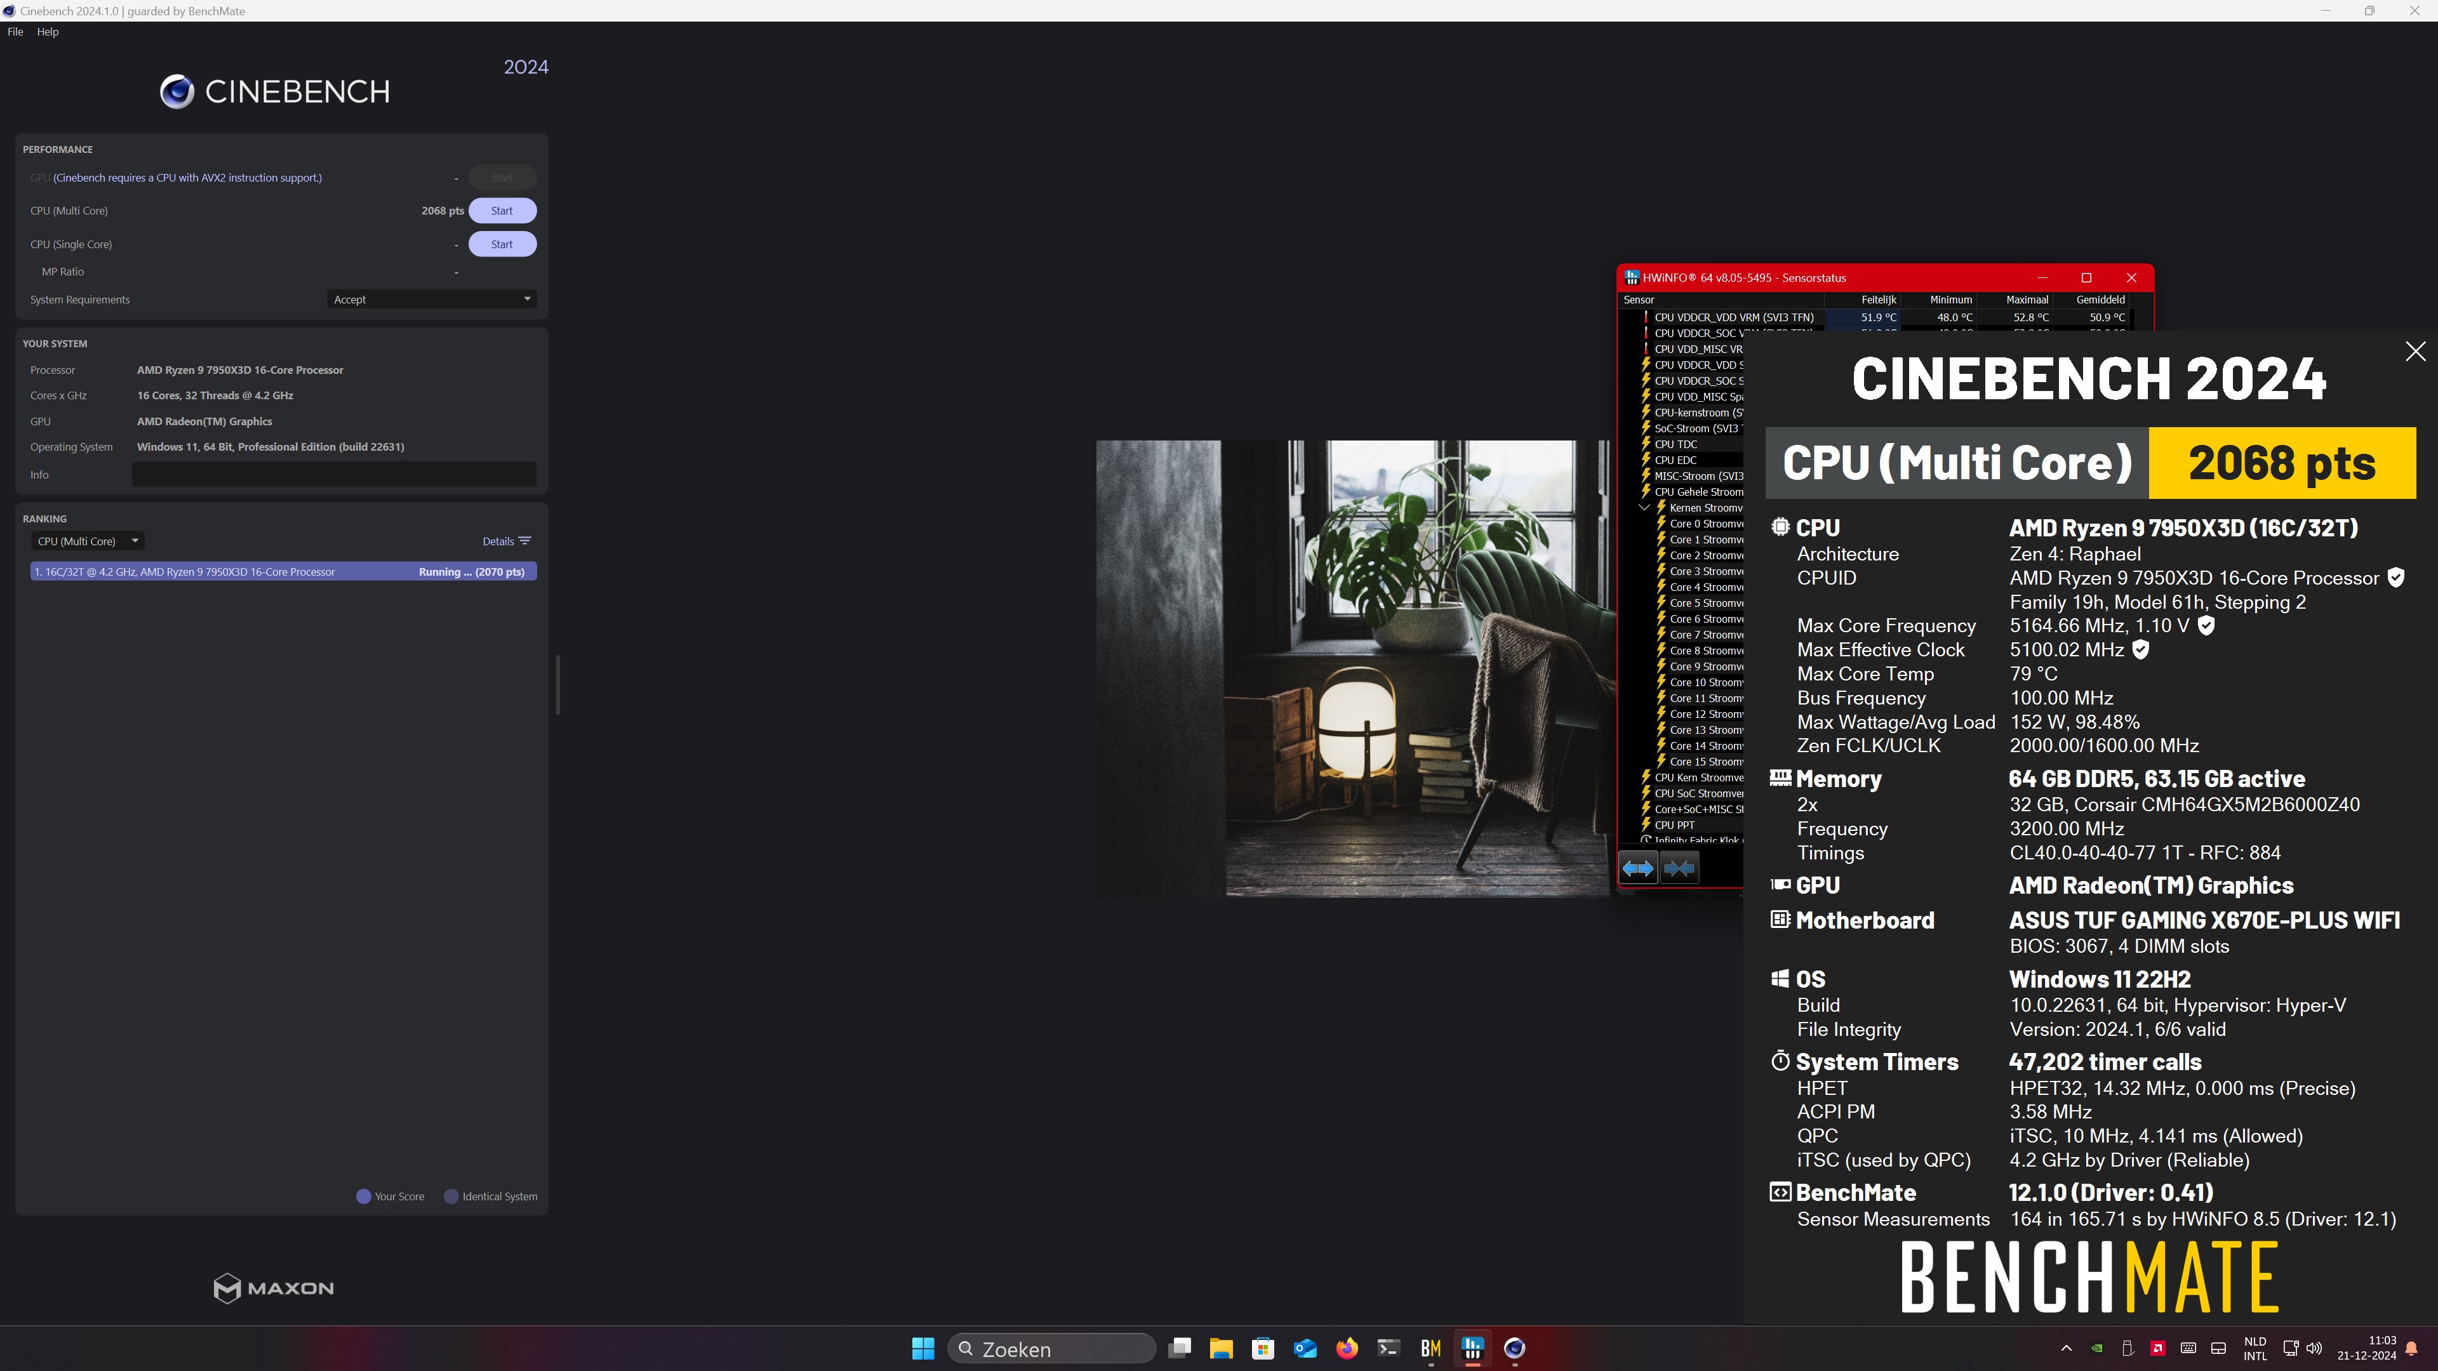Viewport: 2438px width, 1371px height.
Task: Open the CPU (Multi Core) ranking dropdown
Action: [87, 541]
